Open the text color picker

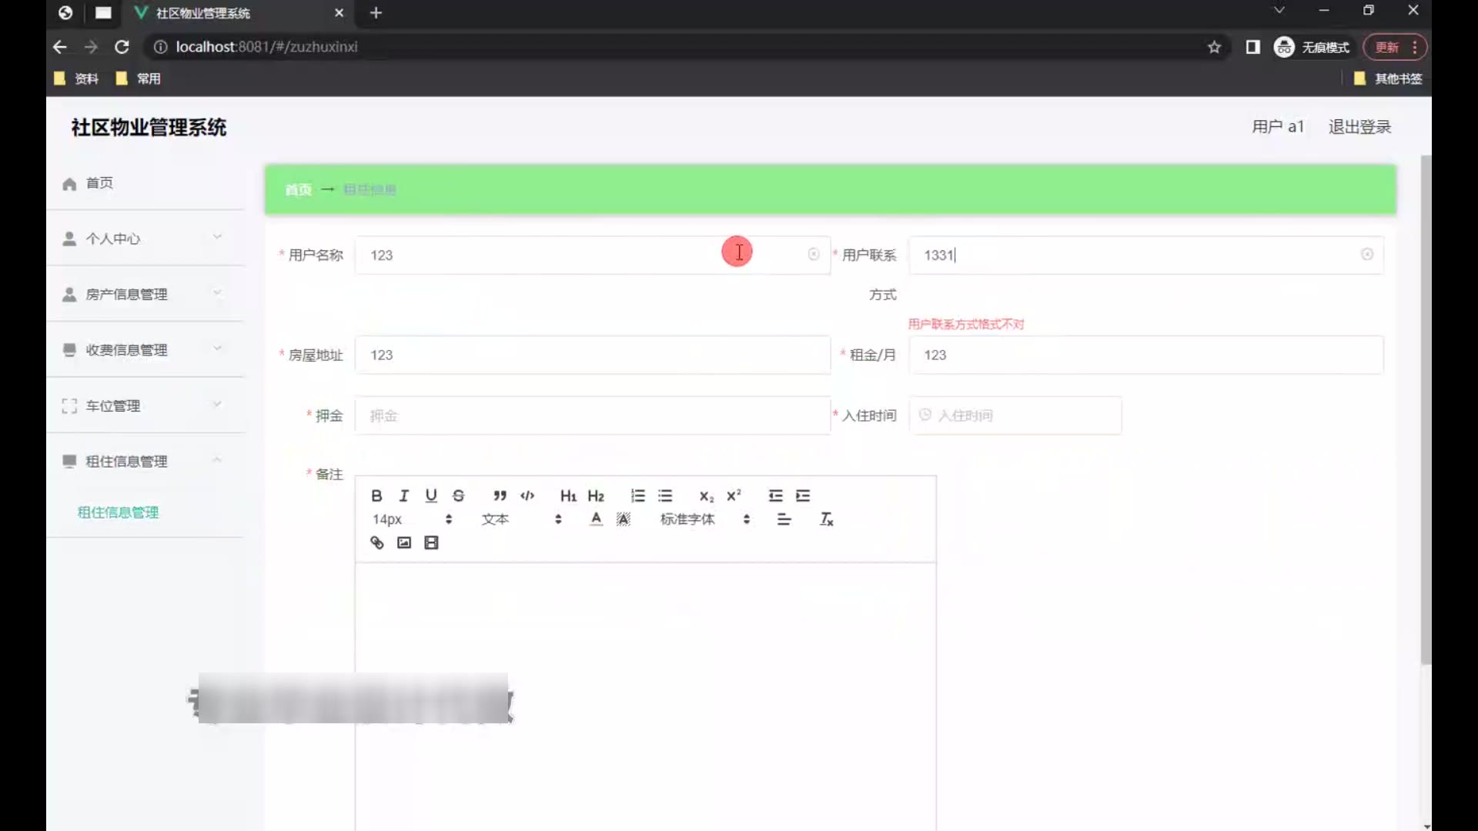coord(596,519)
